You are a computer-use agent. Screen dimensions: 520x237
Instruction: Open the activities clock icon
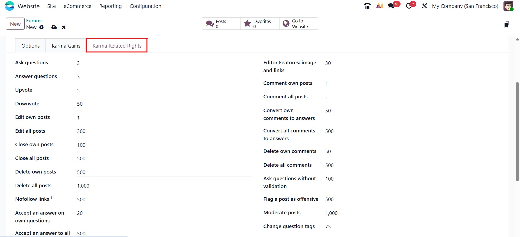click(x=409, y=6)
